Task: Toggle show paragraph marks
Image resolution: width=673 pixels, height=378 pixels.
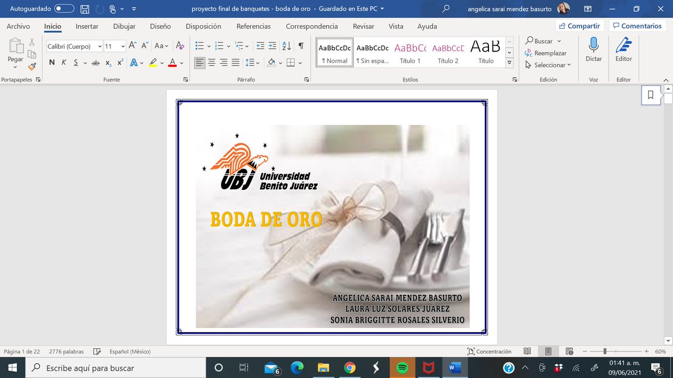Action: [301, 46]
